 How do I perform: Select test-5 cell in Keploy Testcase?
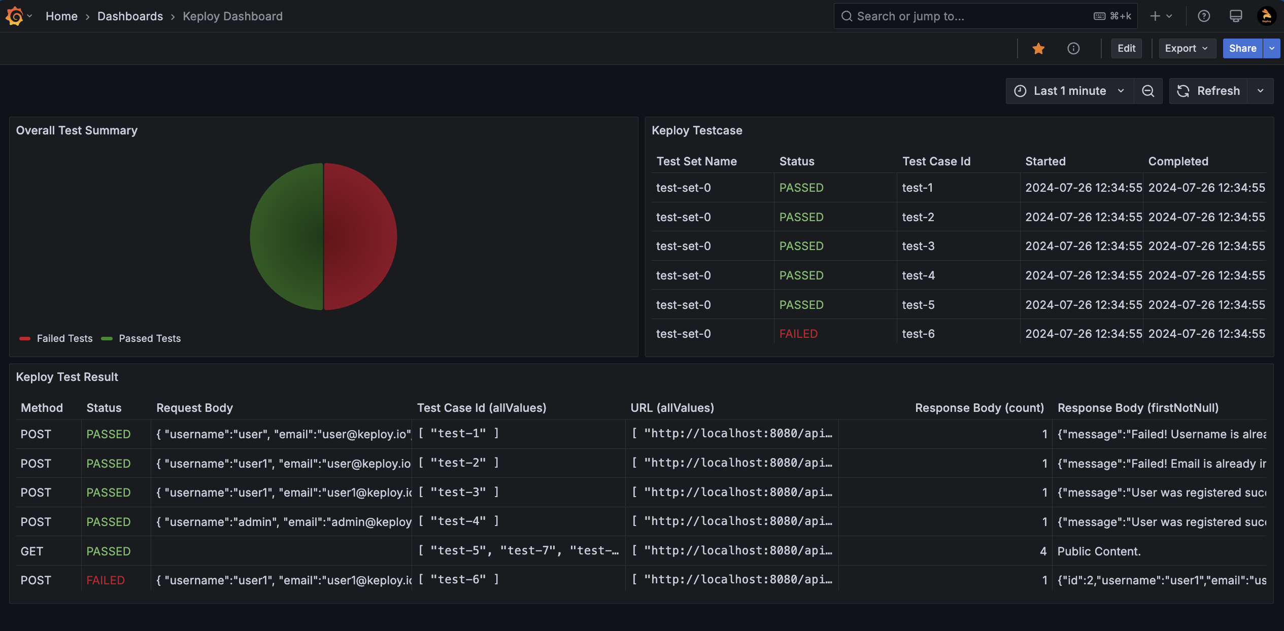[958, 305]
